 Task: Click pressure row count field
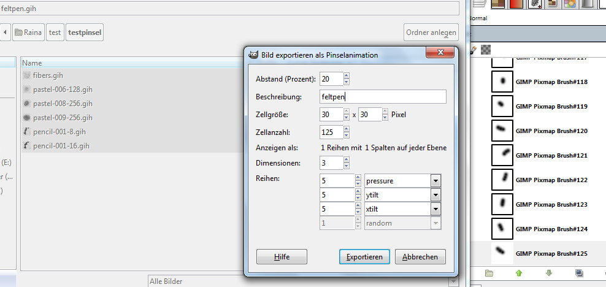click(x=337, y=181)
